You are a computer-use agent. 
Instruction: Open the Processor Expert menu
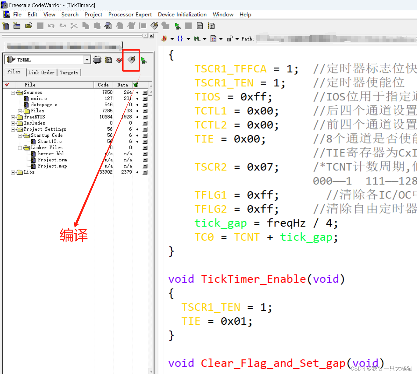[x=130, y=14]
